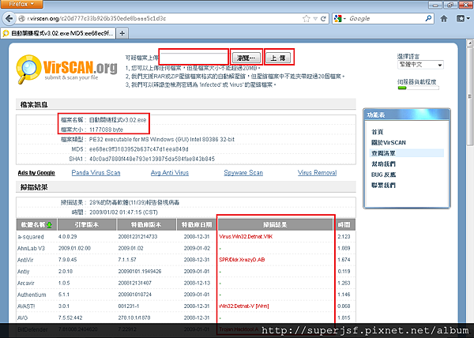This screenshot has width=474, height=338.
Task: Click the AntiVir row name
Action: click(x=25, y=260)
